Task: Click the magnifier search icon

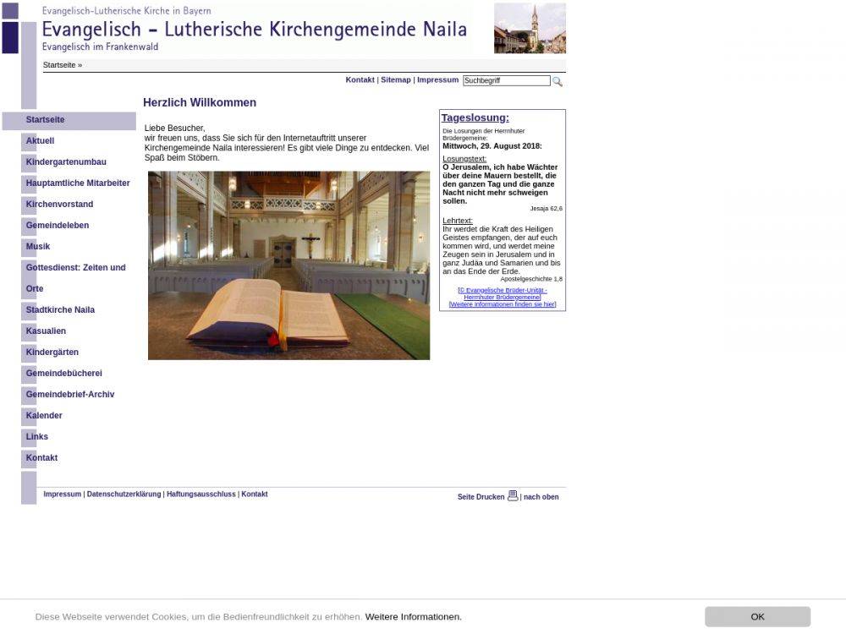Action: 558,81
